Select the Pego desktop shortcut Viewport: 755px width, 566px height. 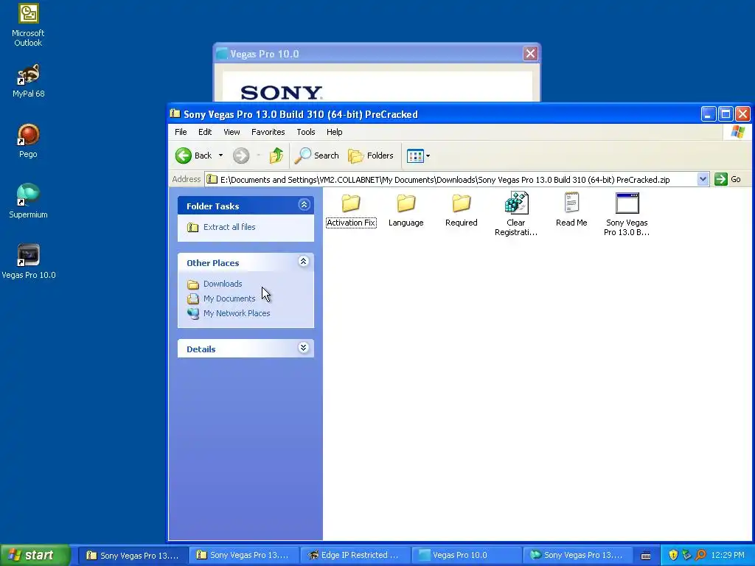[x=28, y=141]
